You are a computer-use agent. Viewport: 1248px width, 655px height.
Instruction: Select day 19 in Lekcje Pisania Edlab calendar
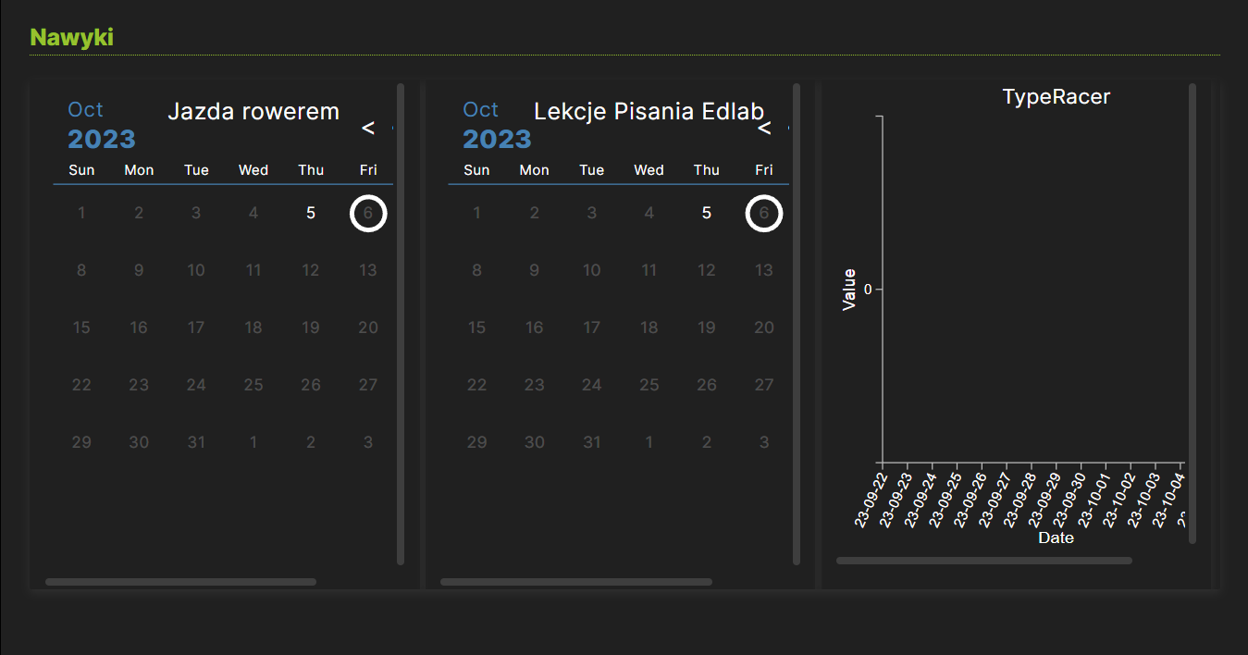[707, 328]
